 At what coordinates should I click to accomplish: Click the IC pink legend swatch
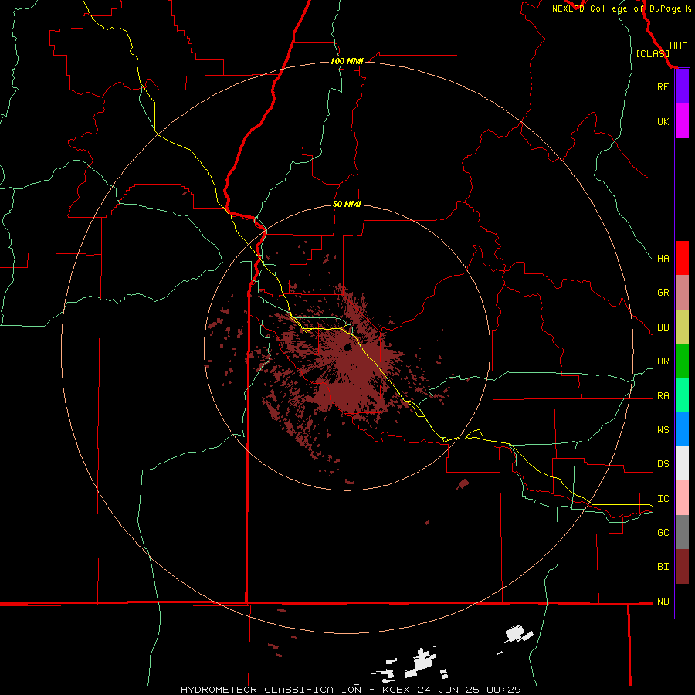point(682,498)
